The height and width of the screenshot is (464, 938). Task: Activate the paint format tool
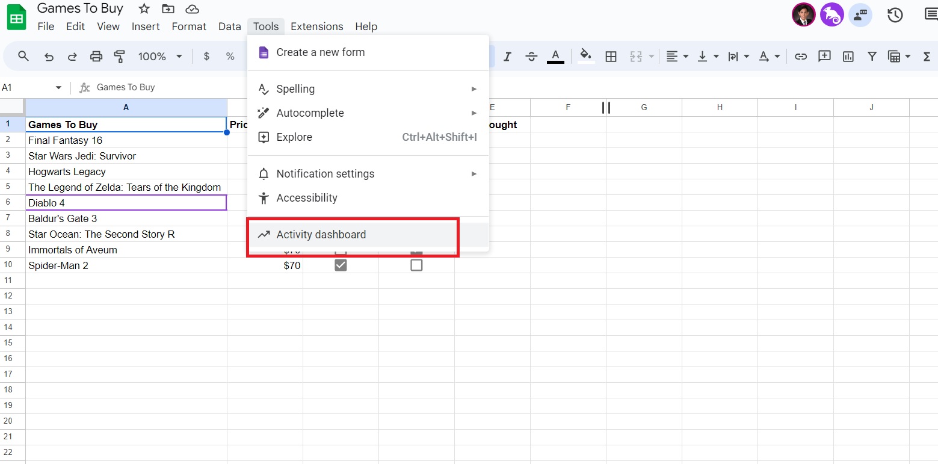pos(119,57)
